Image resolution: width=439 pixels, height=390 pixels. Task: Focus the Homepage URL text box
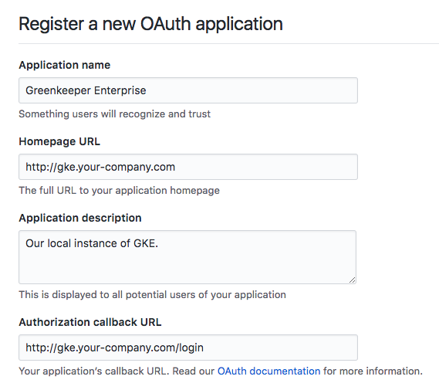[188, 167]
